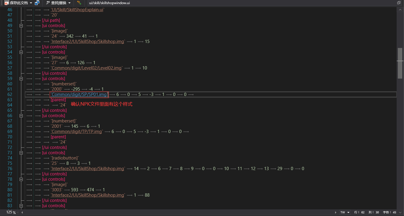Click the vertical scrollbar thumb
Viewport: 404px width, 216px height.
pos(400,63)
